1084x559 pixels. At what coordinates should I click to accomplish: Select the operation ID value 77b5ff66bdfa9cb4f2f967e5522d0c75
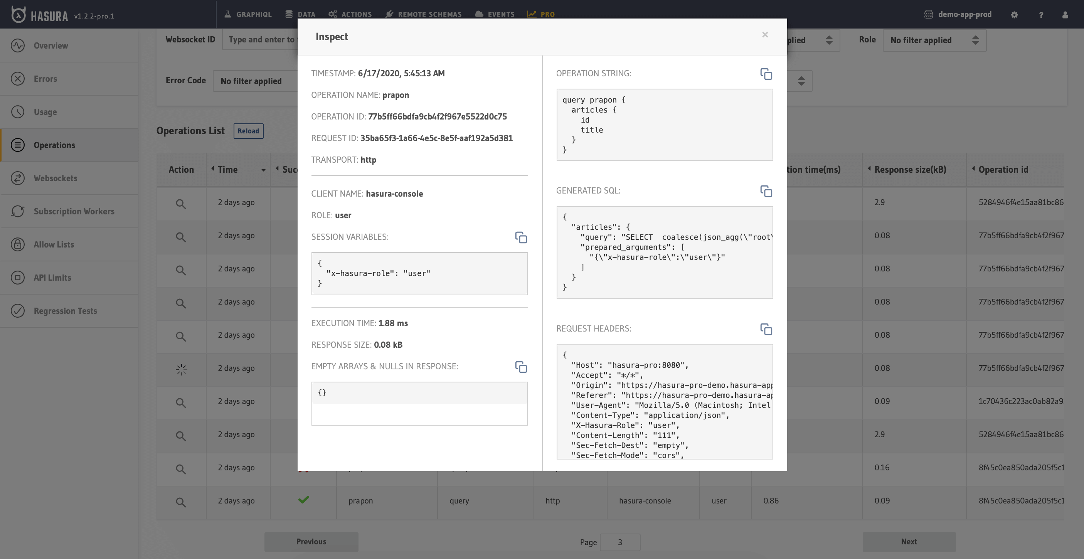pos(437,116)
